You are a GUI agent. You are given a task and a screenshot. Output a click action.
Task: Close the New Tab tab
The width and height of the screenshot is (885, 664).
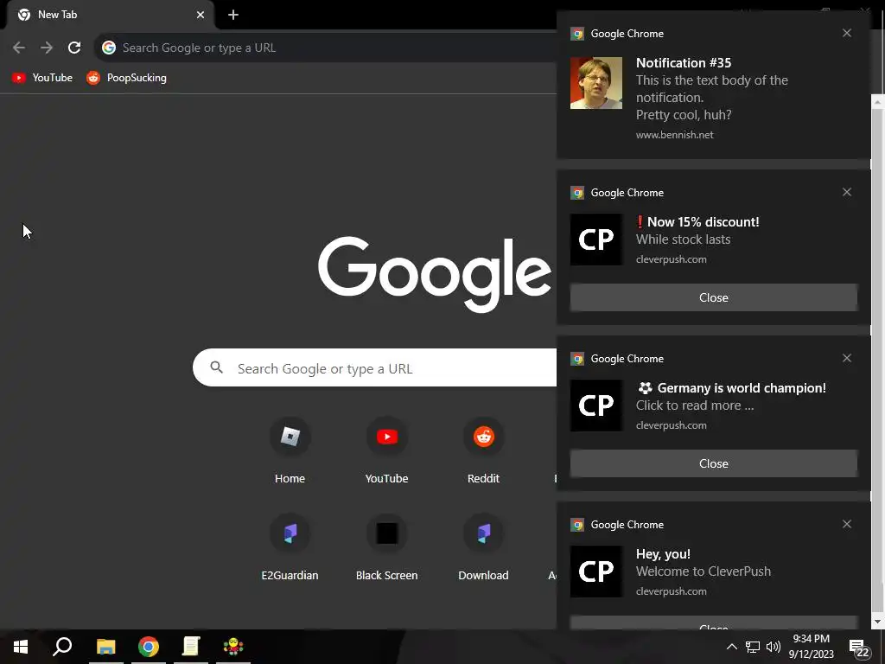201,15
